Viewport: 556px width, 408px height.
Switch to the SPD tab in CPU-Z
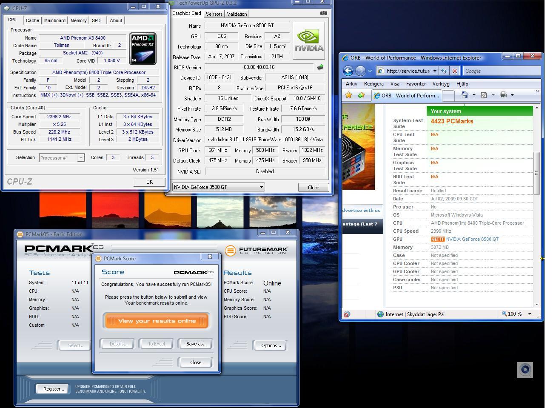click(x=97, y=20)
